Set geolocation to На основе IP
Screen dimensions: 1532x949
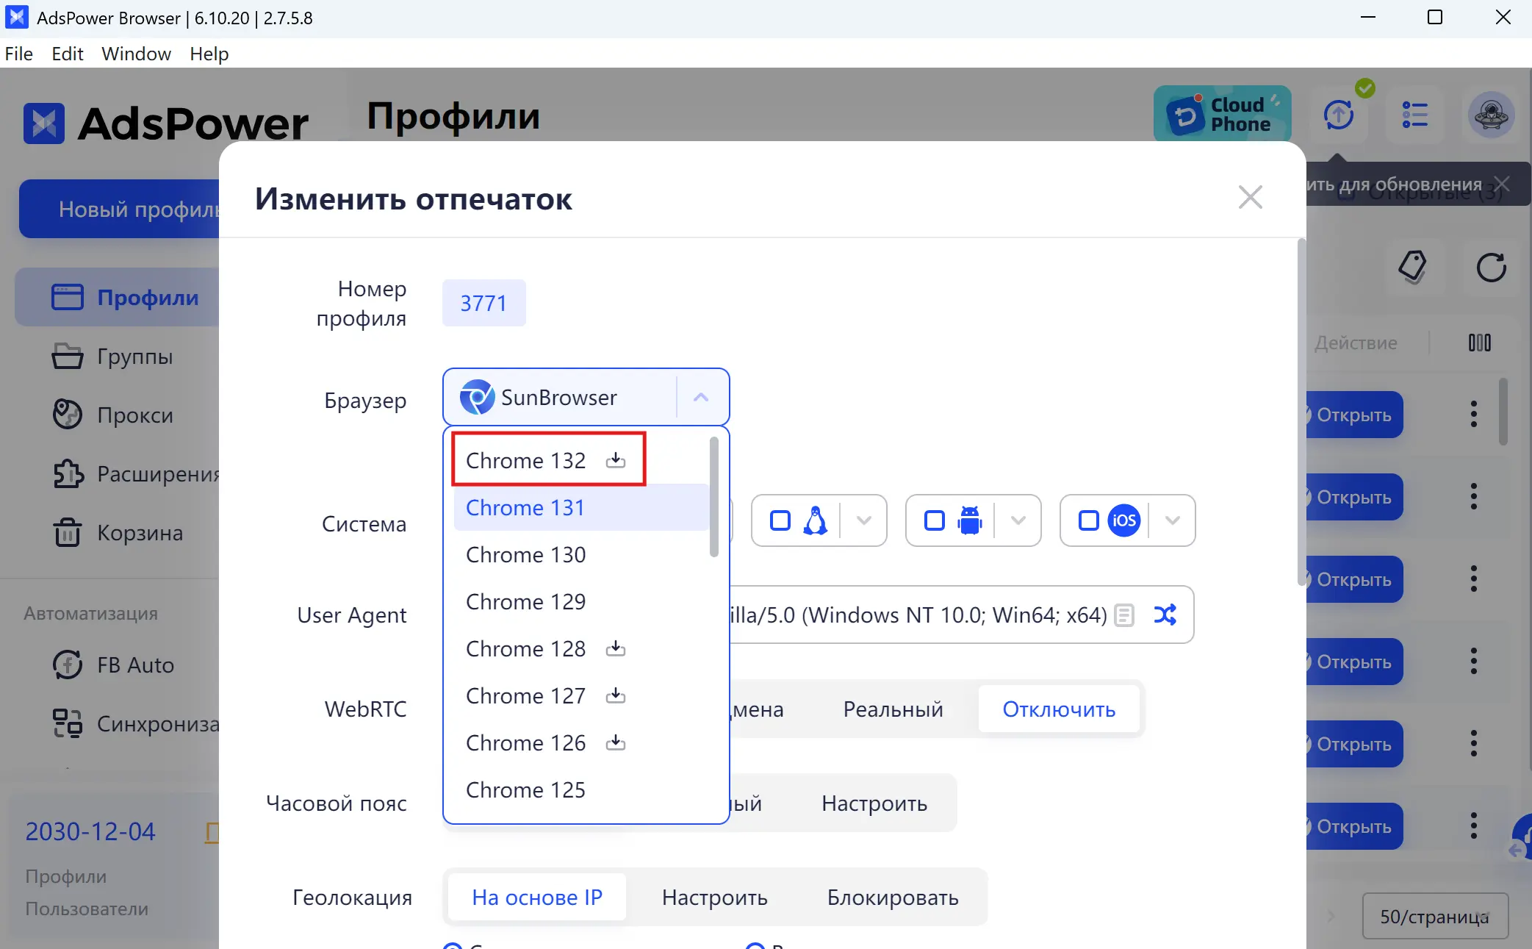537,898
